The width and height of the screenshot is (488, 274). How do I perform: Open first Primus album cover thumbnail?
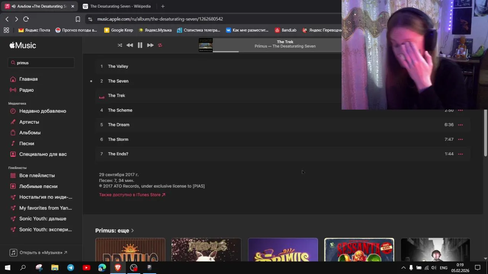[x=130, y=250]
